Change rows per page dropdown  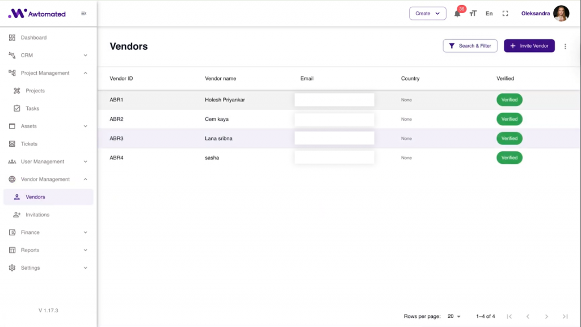point(453,316)
